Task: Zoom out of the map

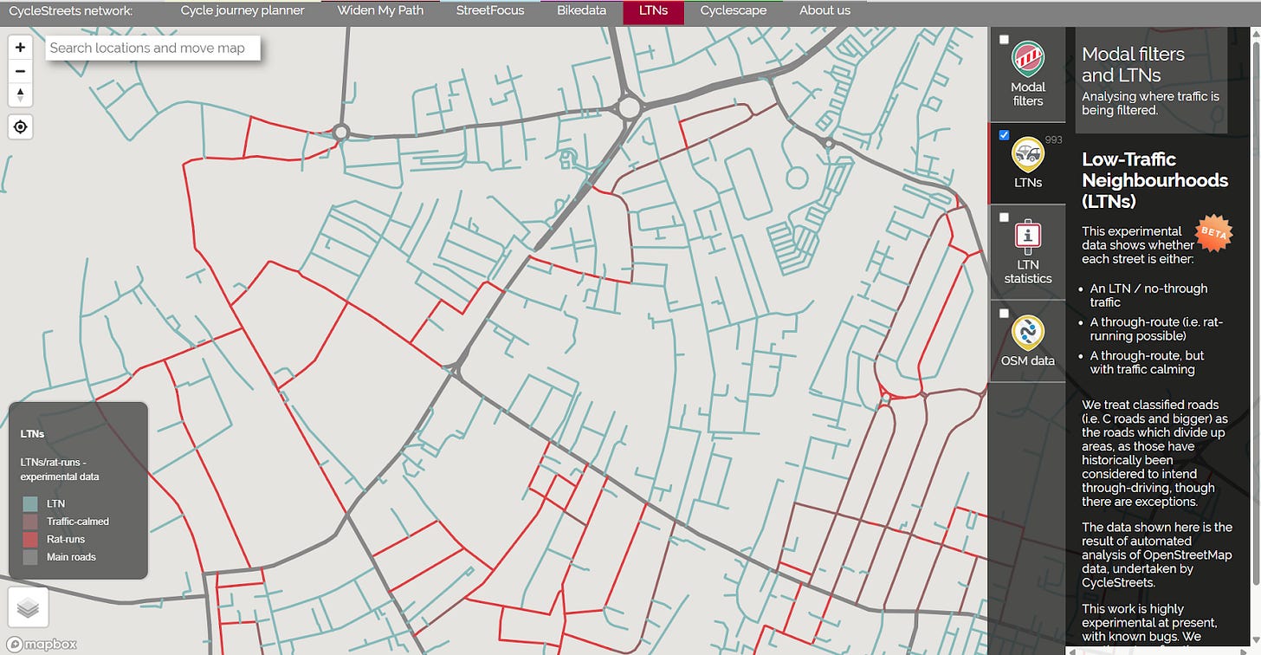Action: click(x=20, y=71)
